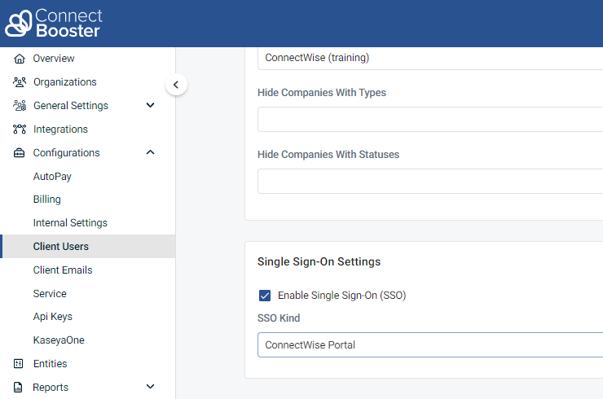Click the Entities grid icon

pos(20,364)
